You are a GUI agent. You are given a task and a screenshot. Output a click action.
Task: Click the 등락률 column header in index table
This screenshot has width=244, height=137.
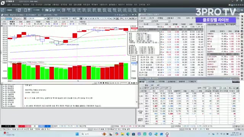pyautogui.click(x=175, y=24)
